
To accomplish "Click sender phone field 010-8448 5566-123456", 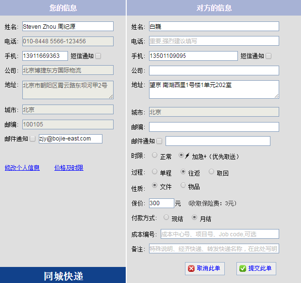I will point(68,41).
